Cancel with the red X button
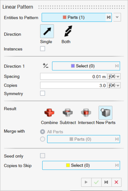 click(x=116, y=182)
